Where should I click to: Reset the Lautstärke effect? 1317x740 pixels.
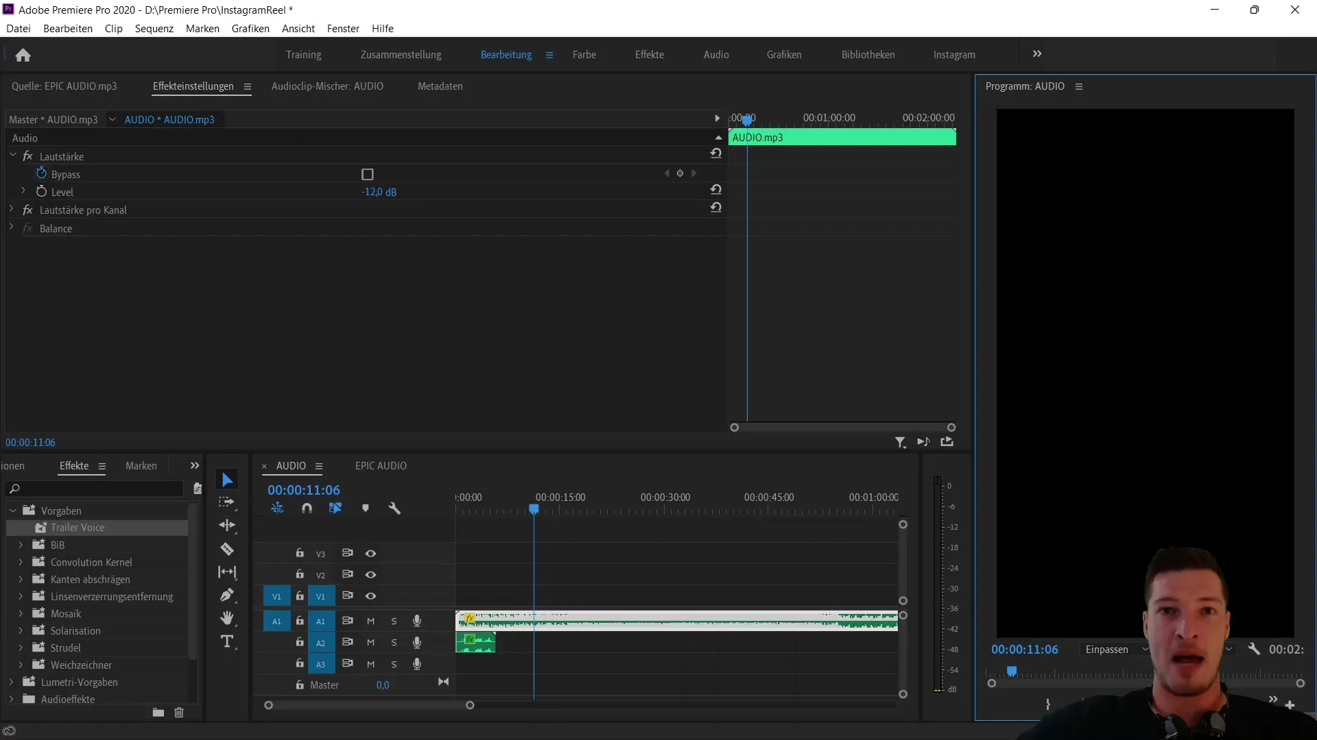click(x=716, y=153)
